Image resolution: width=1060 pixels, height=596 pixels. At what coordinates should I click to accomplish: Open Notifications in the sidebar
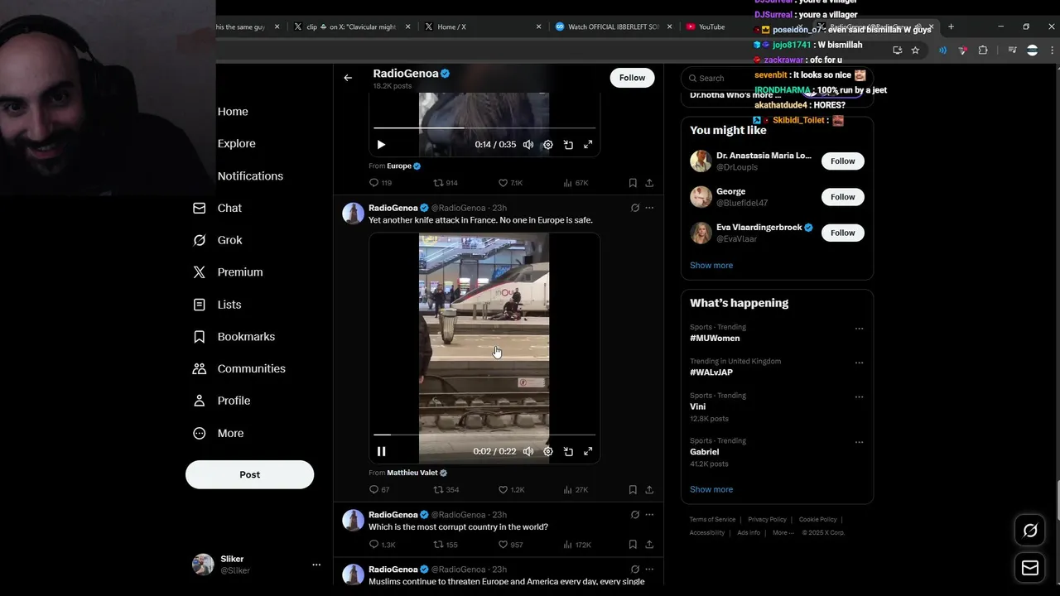tap(250, 175)
